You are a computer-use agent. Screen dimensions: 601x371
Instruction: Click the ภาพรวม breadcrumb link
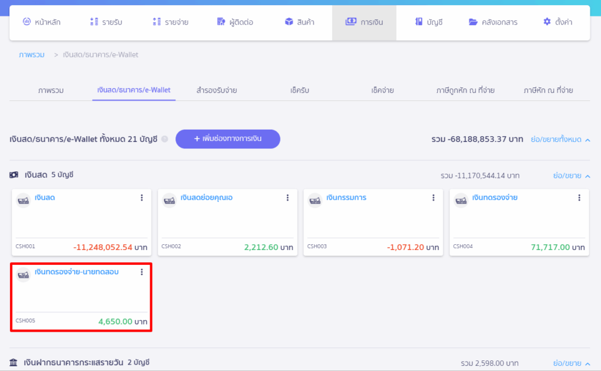(x=32, y=55)
